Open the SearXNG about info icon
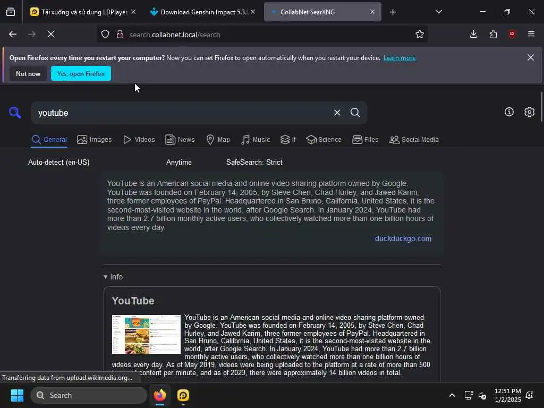The width and height of the screenshot is (544, 408). (509, 112)
